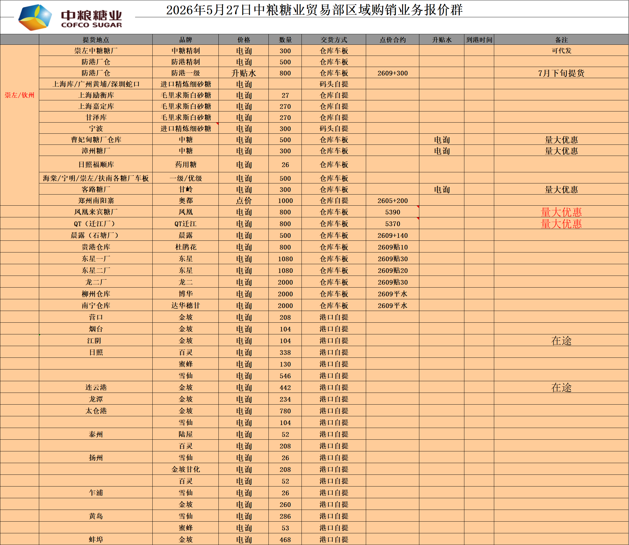The height and width of the screenshot is (545, 629).
Task: Click the 太仓港 location cell
Action: [x=96, y=411]
